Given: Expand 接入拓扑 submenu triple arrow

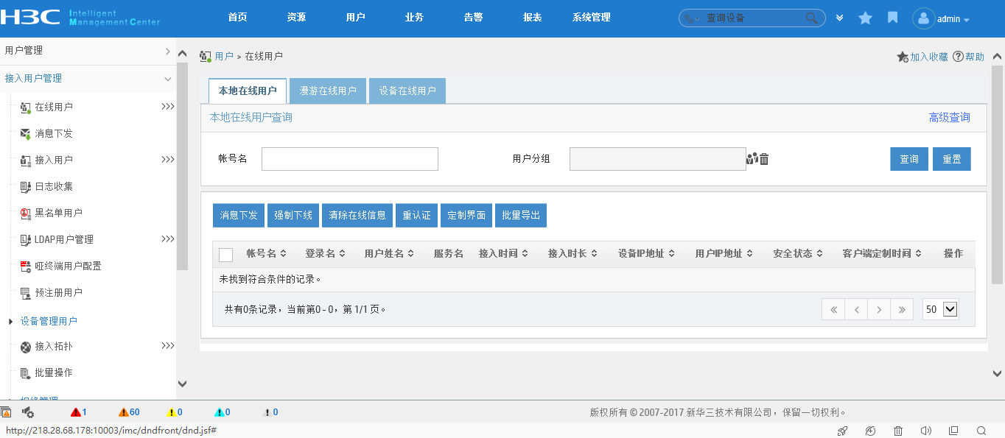Looking at the screenshot, I should [168, 346].
